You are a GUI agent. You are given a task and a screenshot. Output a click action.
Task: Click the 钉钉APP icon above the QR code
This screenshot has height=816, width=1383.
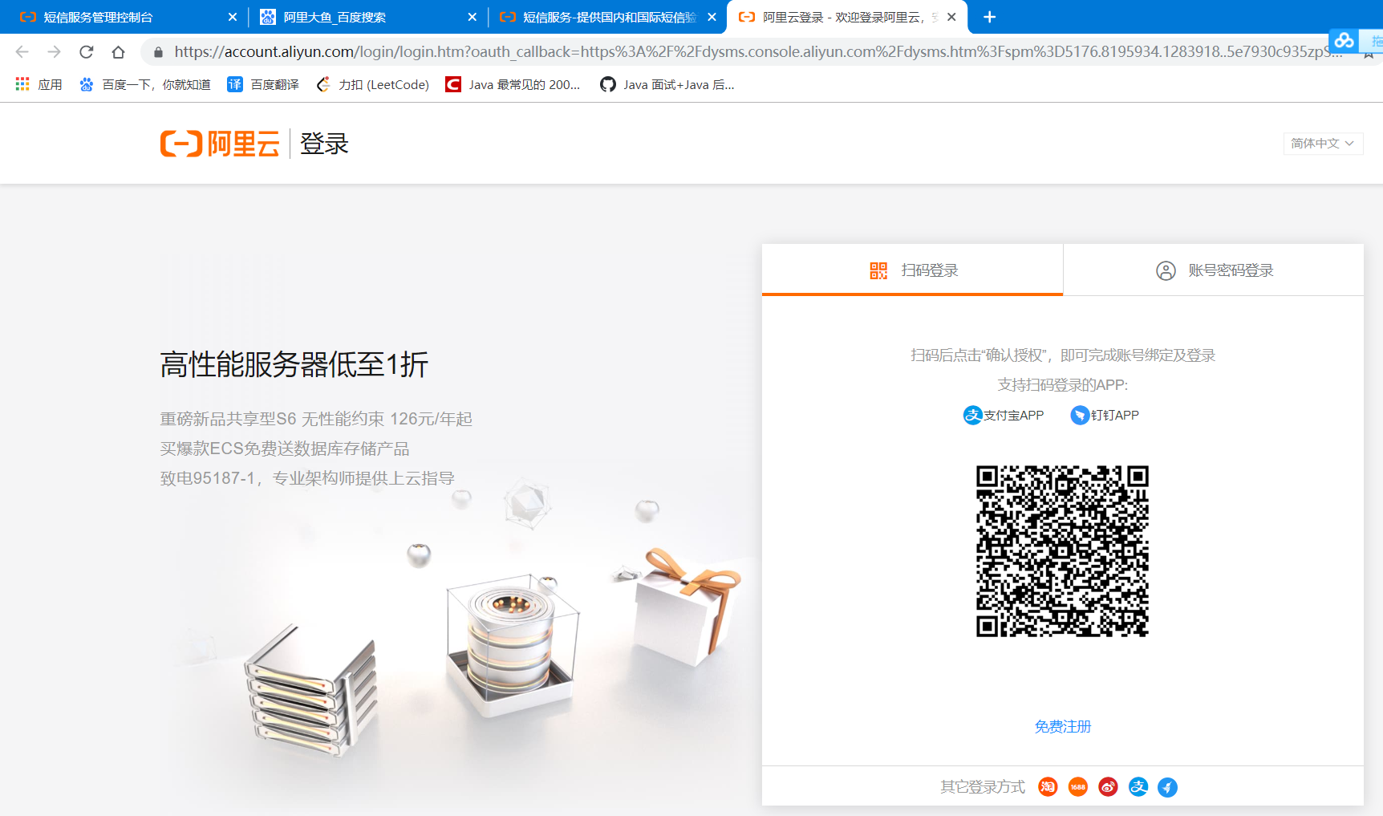tap(1080, 415)
